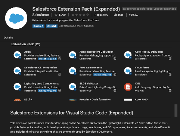Screen dimensions: 180x136
Task: Open SLDS Validator extension icon
Action: (x=72, y=87)
